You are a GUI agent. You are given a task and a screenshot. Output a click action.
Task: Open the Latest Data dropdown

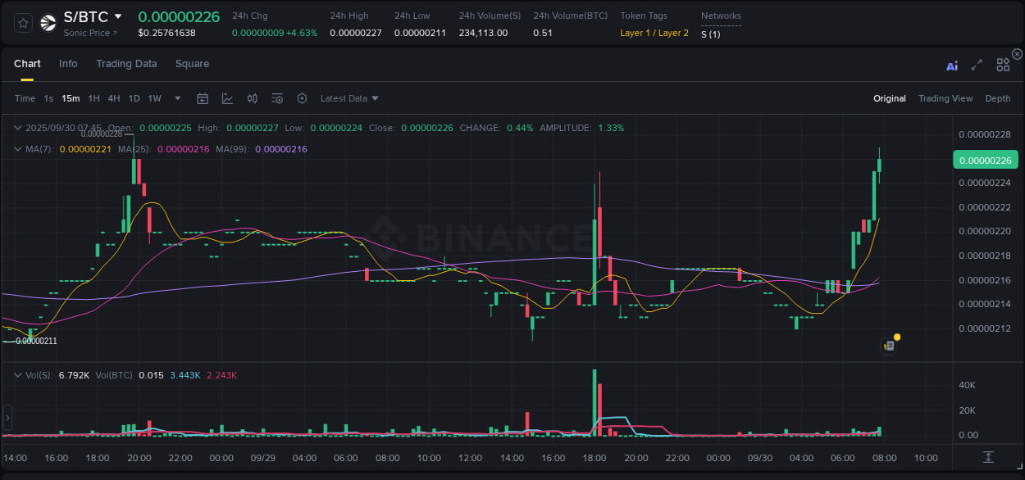349,98
